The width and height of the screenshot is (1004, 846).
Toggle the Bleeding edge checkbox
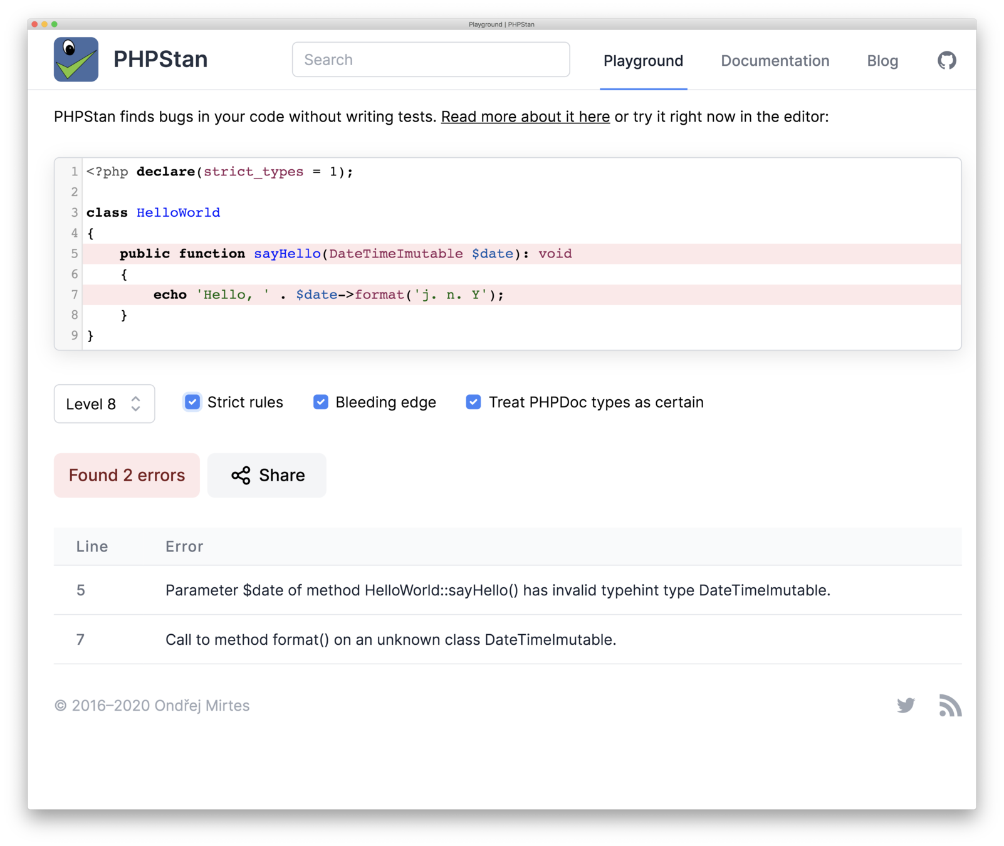pos(320,402)
